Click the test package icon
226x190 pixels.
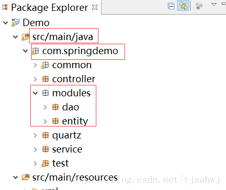[45, 163]
